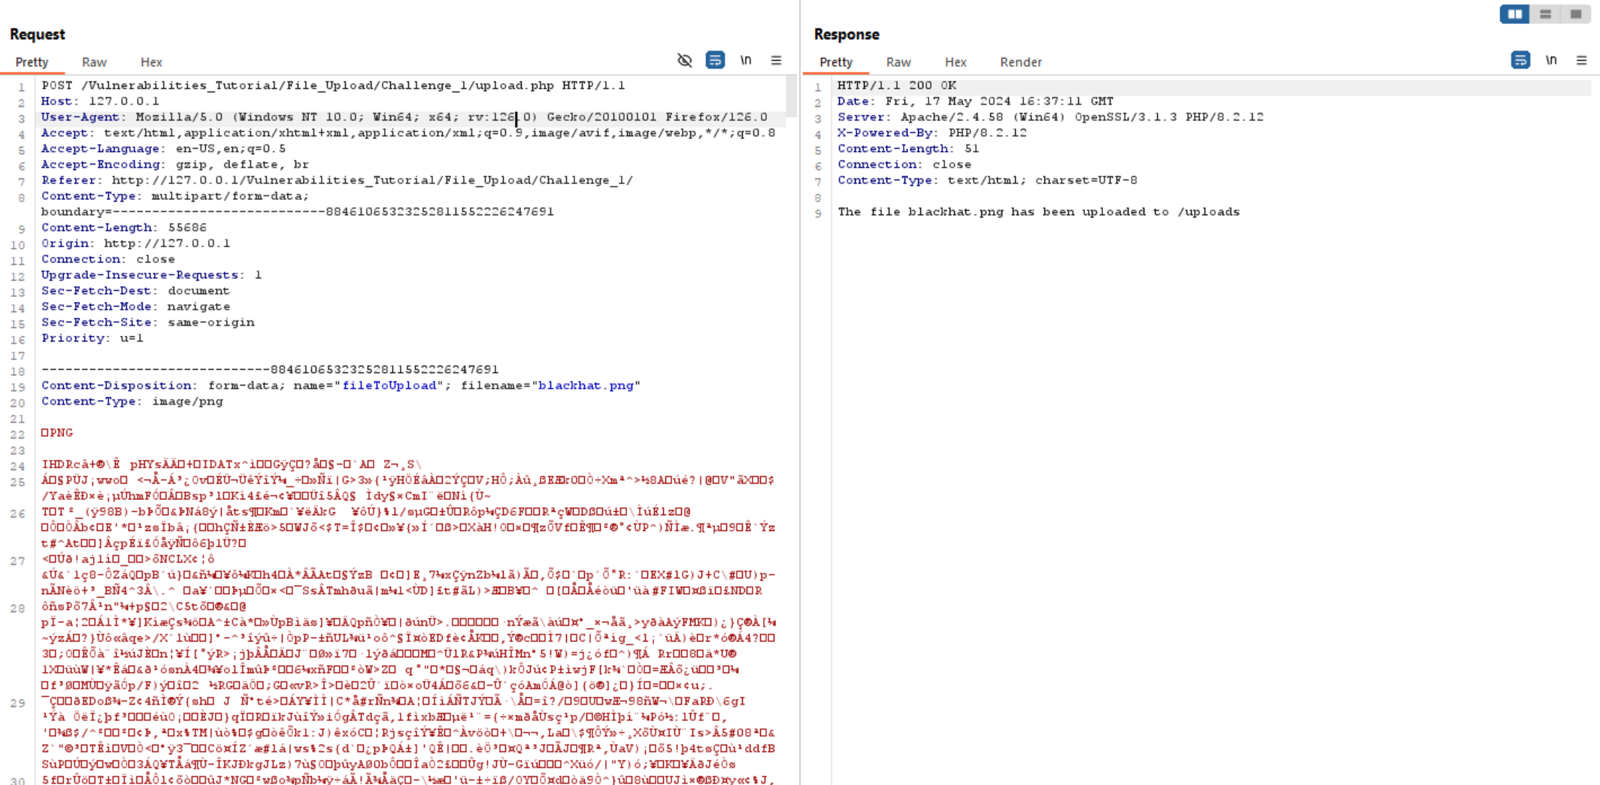Click the request Content-Length: 55686 line
1600x785 pixels.
(123, 228)
